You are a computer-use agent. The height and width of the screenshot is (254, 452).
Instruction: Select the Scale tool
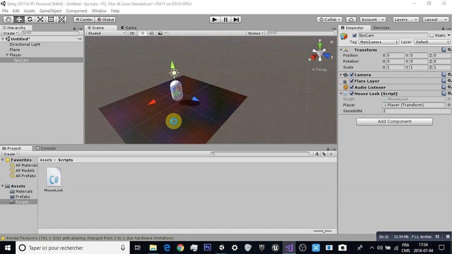click(40, 19)
